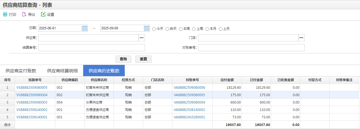Click the 重置 button

click(x=143, y=59)
